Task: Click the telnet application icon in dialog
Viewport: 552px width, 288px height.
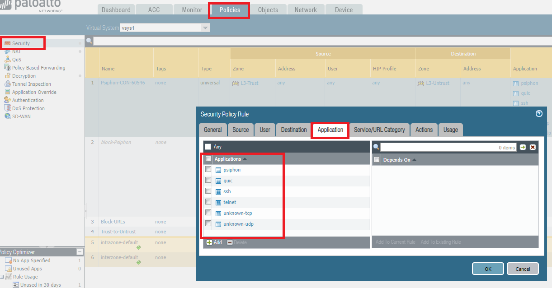Action: coord(218,203)
